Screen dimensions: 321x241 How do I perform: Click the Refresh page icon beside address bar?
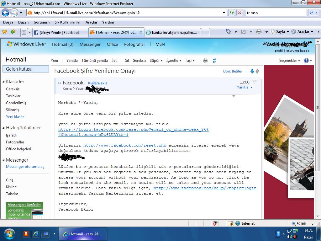232,13
